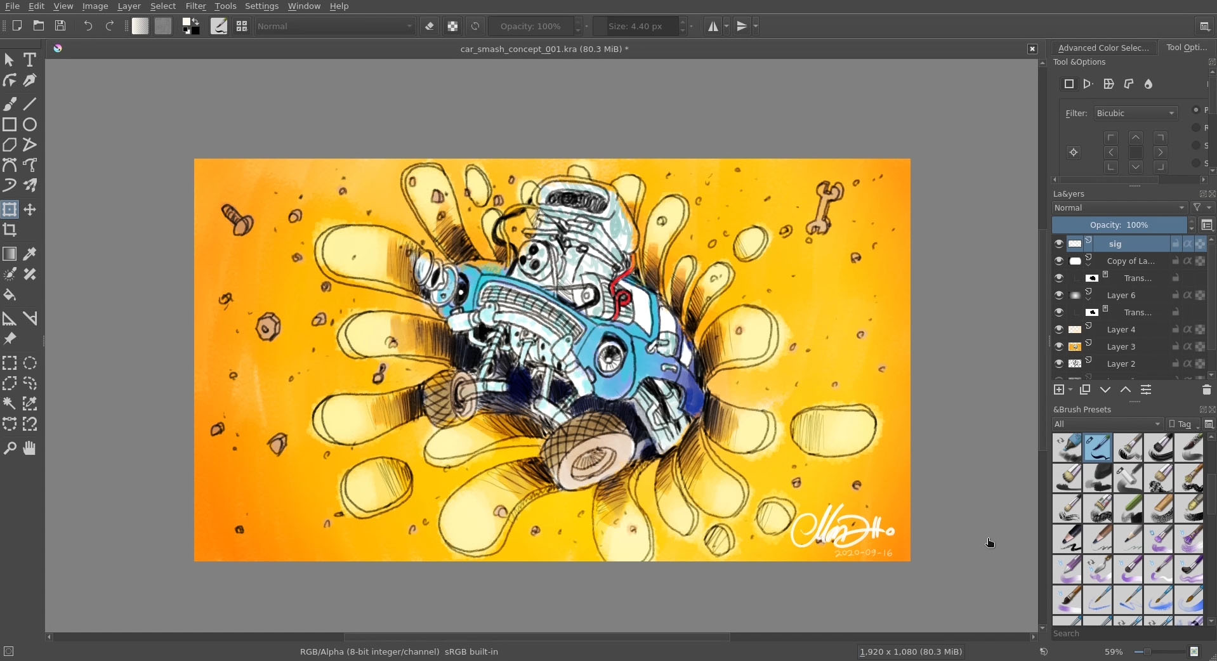Click the delete layer button
This screenshot has width=1217, height=661.
(1206, 389)
